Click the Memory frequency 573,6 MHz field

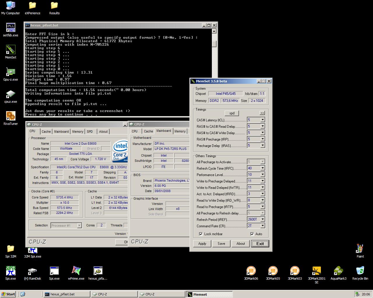coord(230,101)
